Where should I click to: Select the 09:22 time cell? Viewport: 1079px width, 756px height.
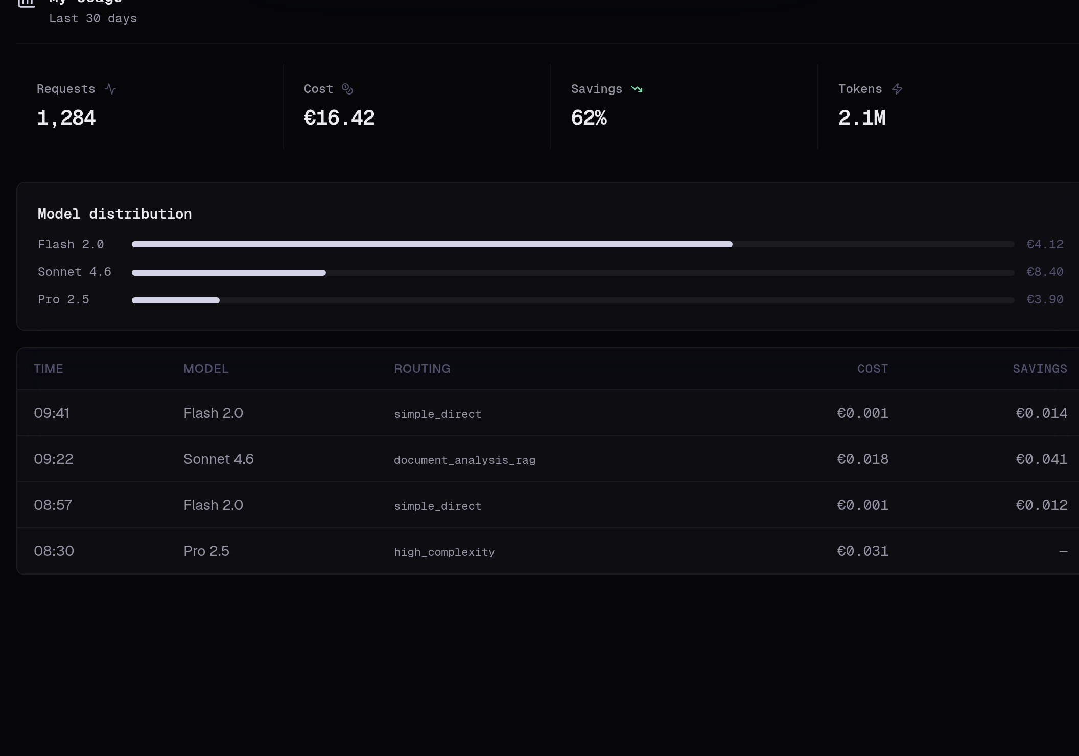coord(54,459)
